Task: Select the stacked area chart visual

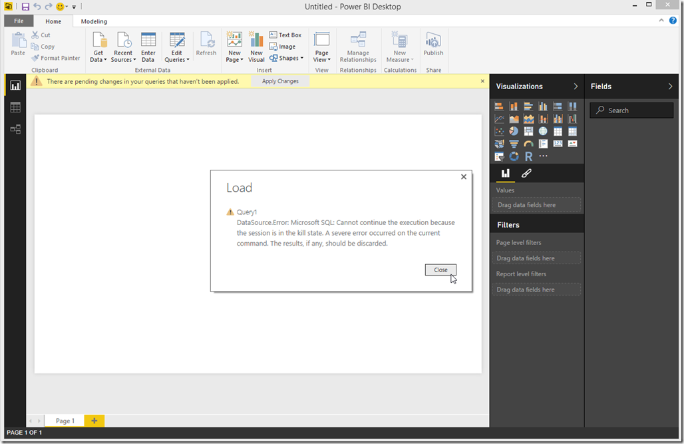Action: (x=528, y=118)
